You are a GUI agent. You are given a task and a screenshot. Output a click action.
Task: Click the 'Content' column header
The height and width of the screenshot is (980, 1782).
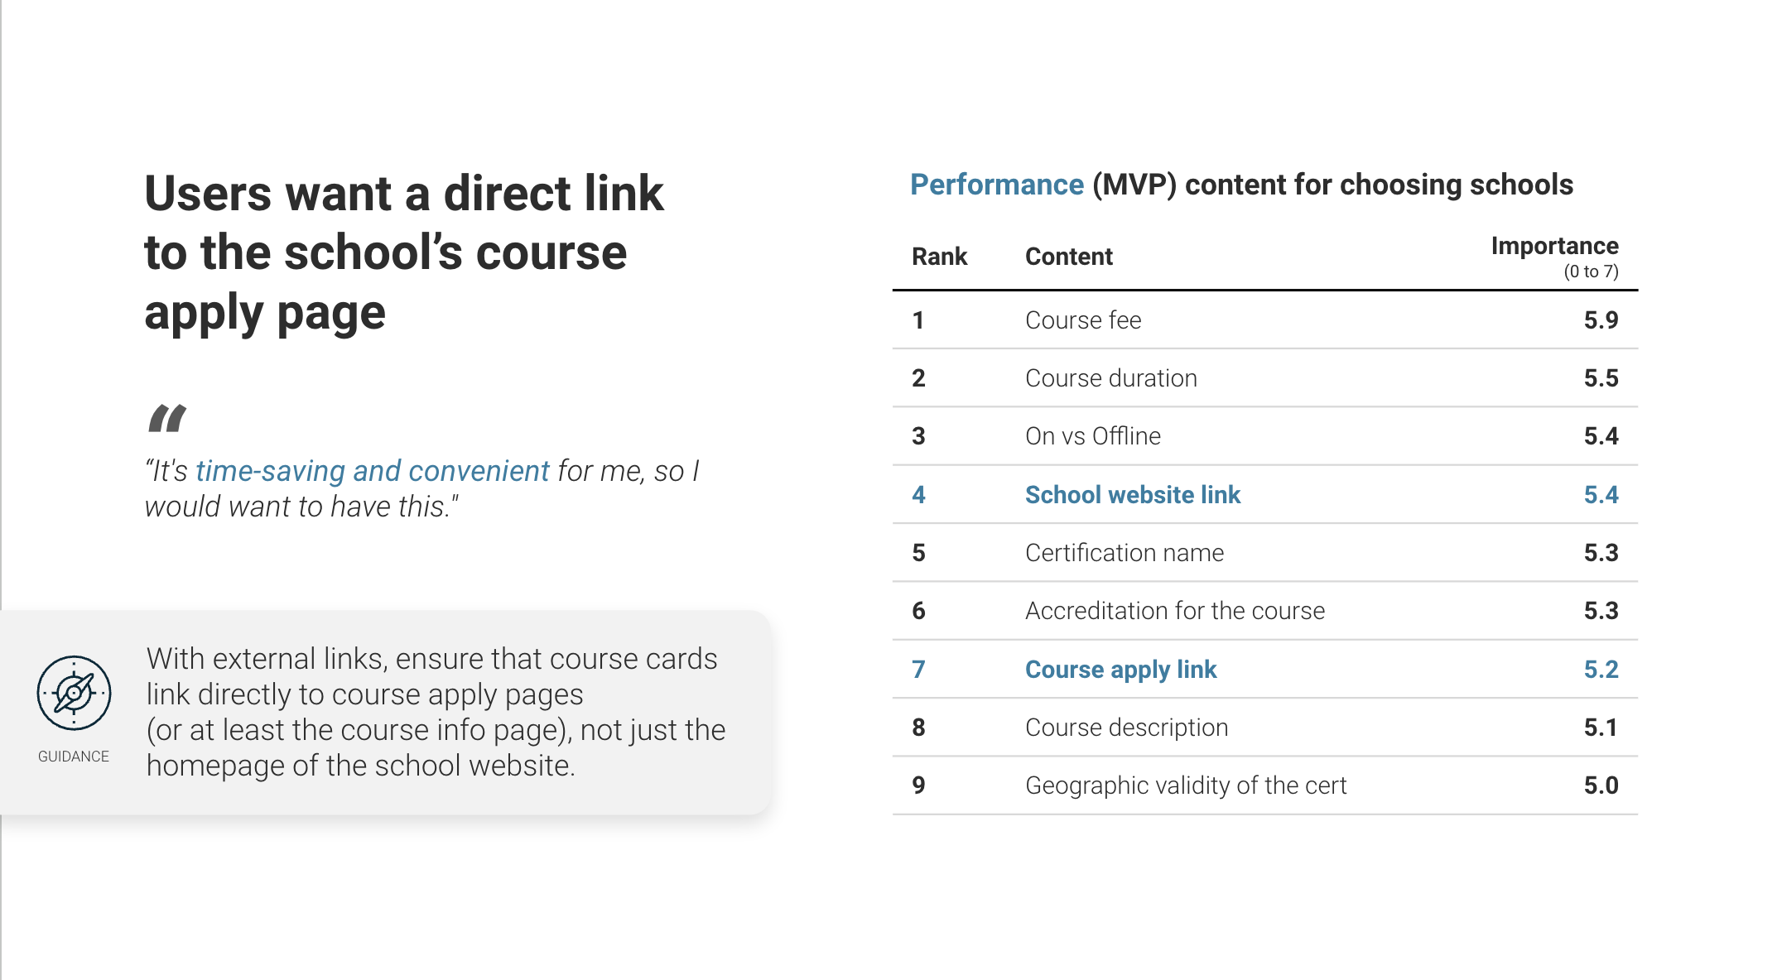1068,257
